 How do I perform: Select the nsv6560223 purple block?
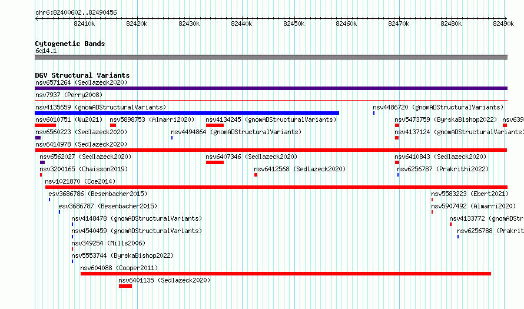[38, 138]
